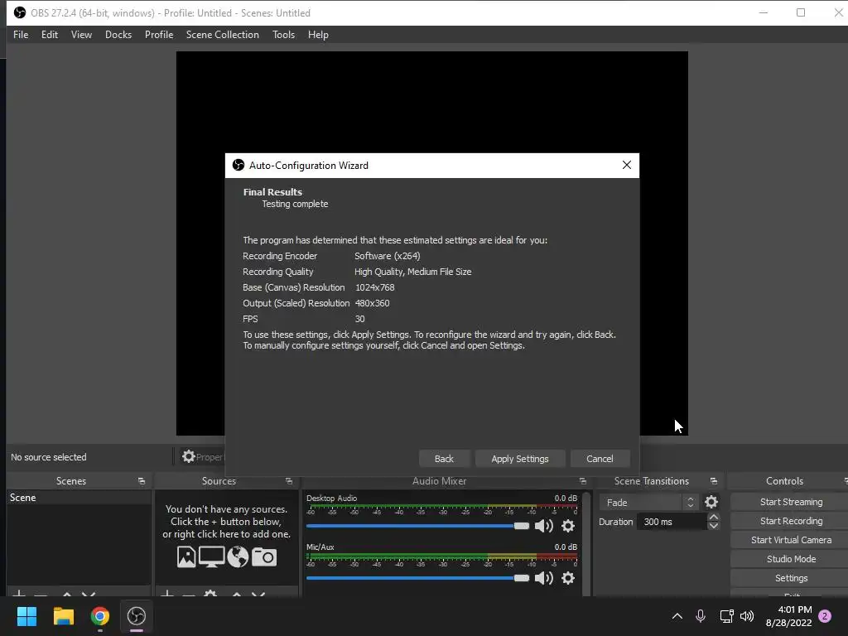Open the Tools menu

(283, 35)
